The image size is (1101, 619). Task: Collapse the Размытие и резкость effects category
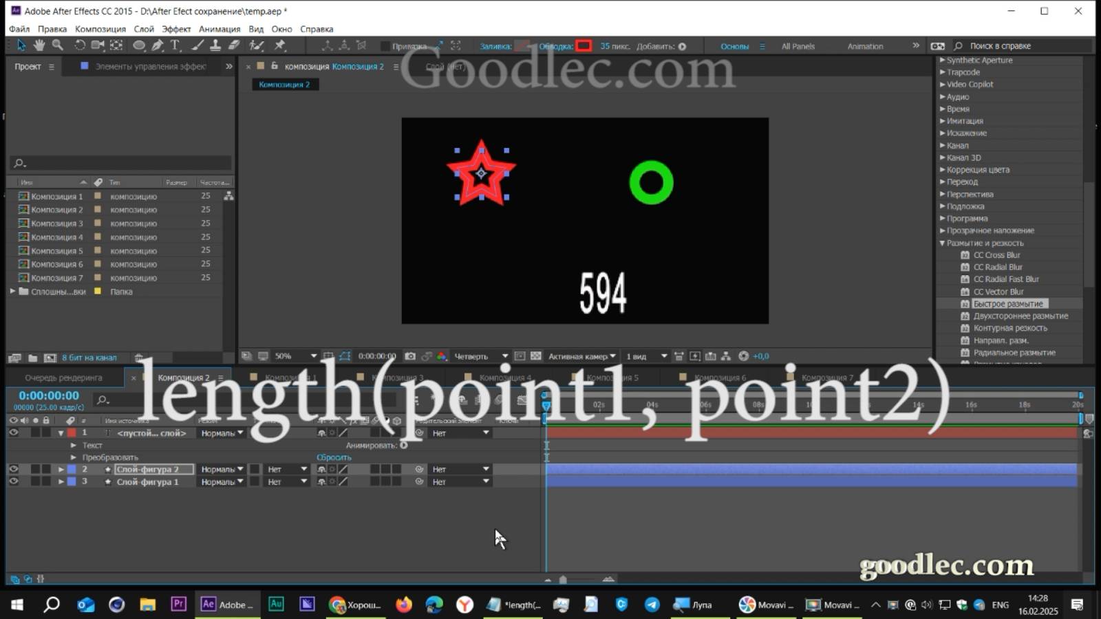tap(942, 243)
